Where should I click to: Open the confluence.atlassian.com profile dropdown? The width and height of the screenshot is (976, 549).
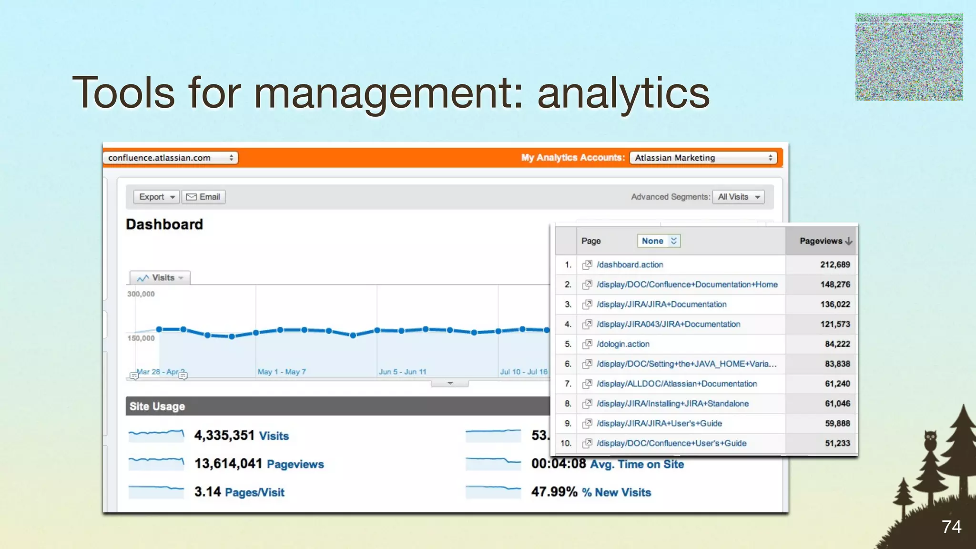[170, 158]
